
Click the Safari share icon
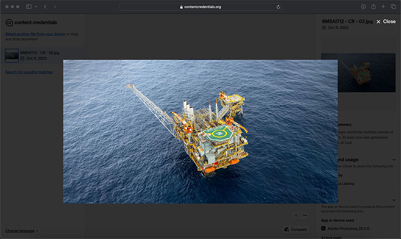373,7
